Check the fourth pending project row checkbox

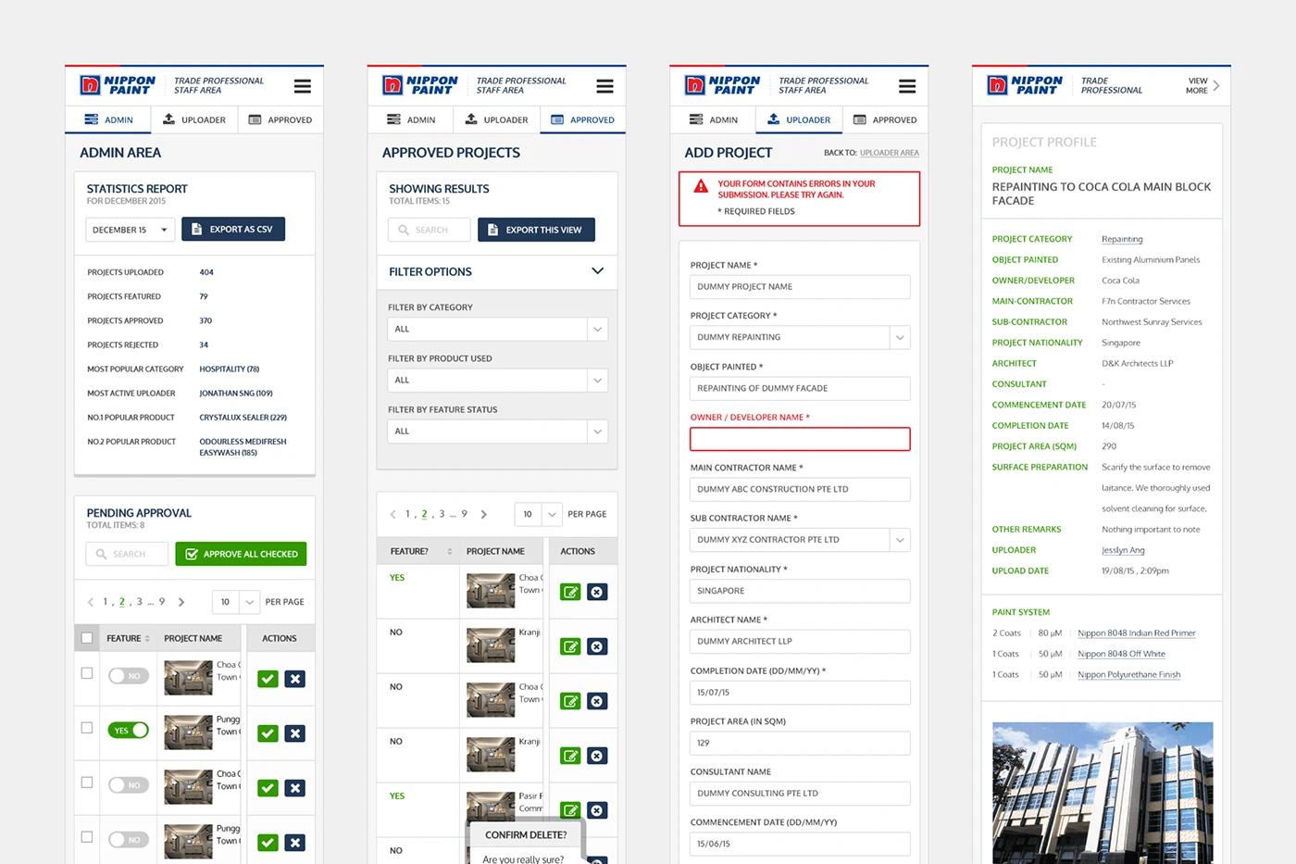(87, 837)
